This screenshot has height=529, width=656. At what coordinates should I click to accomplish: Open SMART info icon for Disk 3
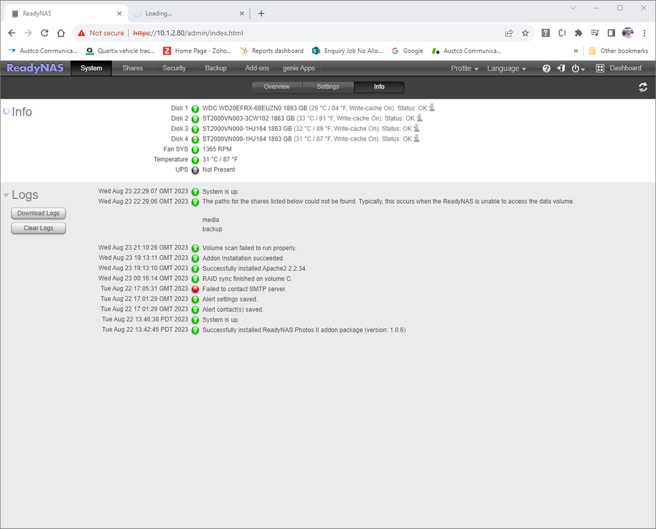click(x=417, y=128)
